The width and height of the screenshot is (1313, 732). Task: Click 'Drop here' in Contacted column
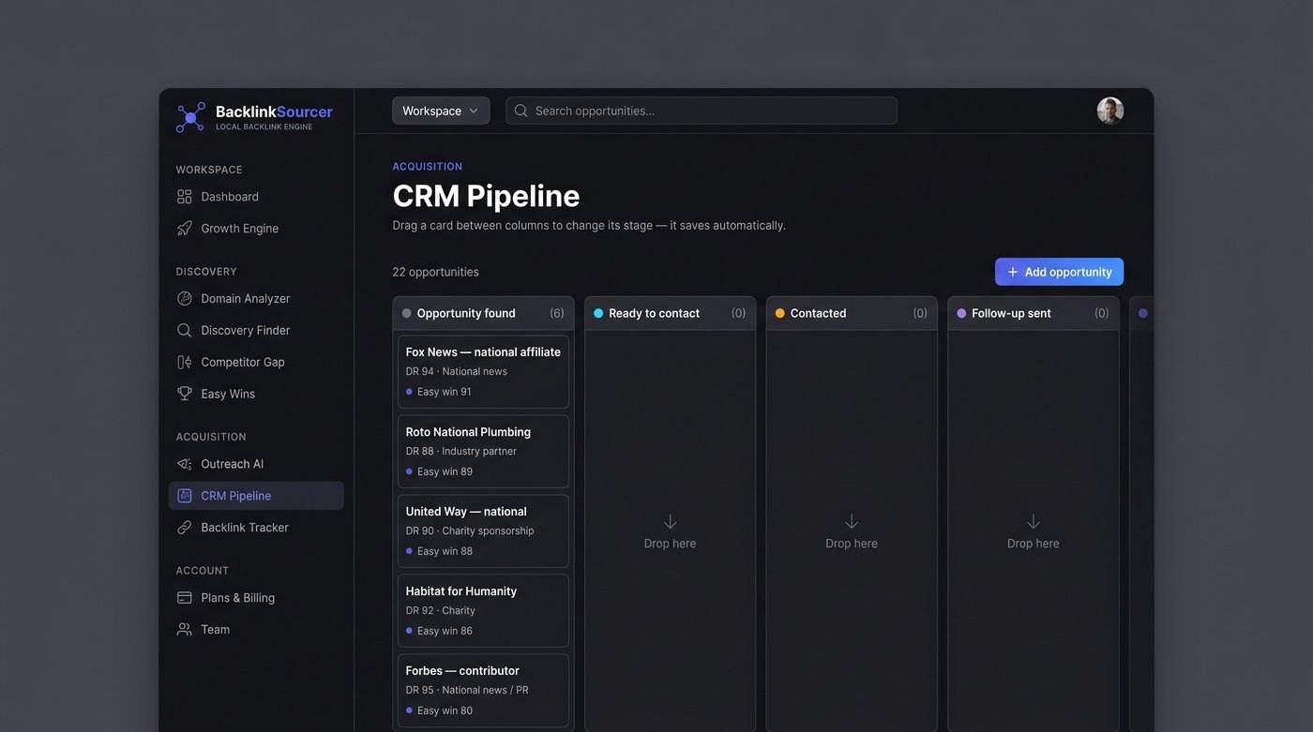tap(852, 545)
